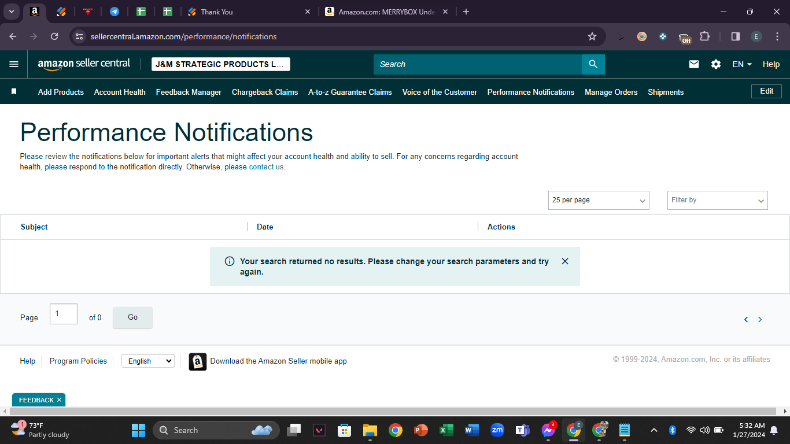The height and width of the screenshot is (444, 790).
Task: Toggle the browser side panel
Action: click(x=736, y=36)
